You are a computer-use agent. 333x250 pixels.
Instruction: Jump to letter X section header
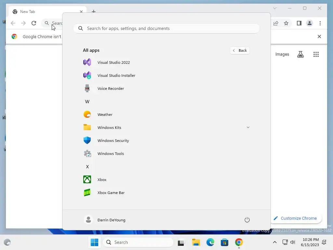click(x=87, y=167)
